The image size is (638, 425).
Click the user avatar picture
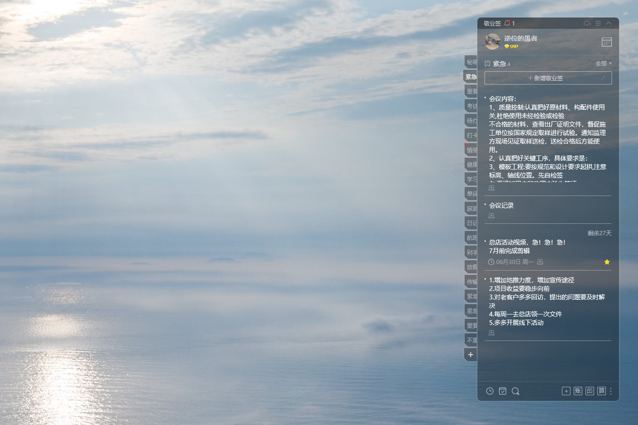click(x=492, y=42)
